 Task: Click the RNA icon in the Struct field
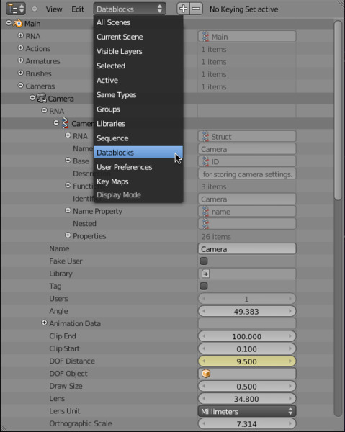[x=205, y=136]
